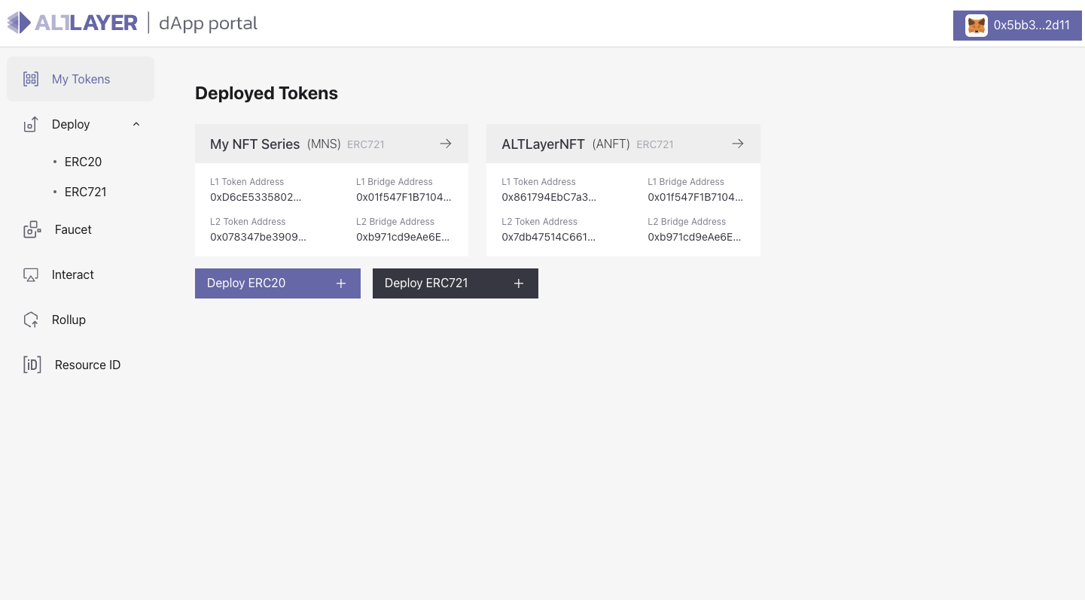This screenshot has height=600, width=1085.
Task: Choose ERC20 under Deploy
Action: (83, 162)
